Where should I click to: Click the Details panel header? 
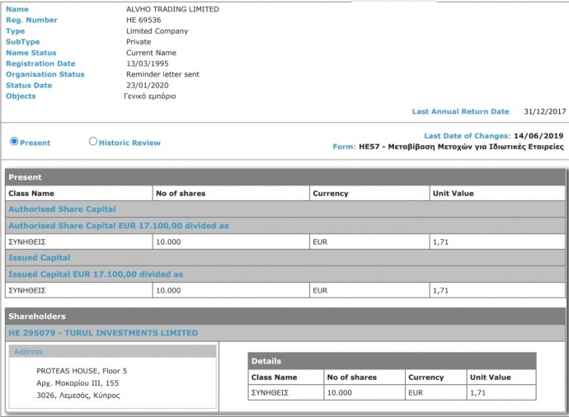392,361
